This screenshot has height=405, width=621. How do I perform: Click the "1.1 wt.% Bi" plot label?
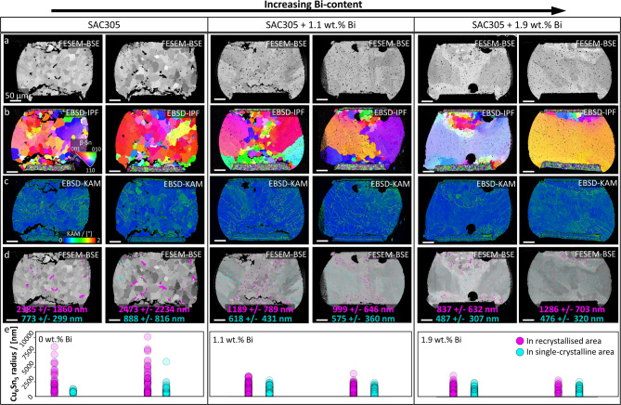click(x=233, y=340)
